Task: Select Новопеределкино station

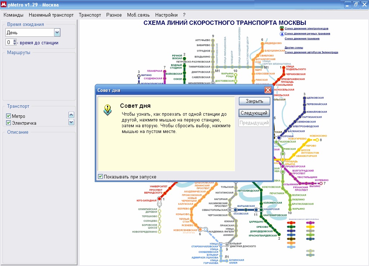Action: coord(159,232)
